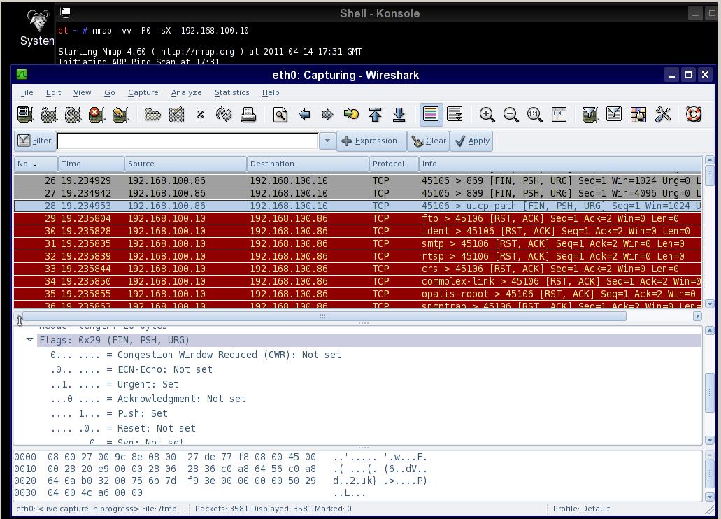721x519 pixels.
Task: Open the Statistics menu
Action: coord(231,92)
